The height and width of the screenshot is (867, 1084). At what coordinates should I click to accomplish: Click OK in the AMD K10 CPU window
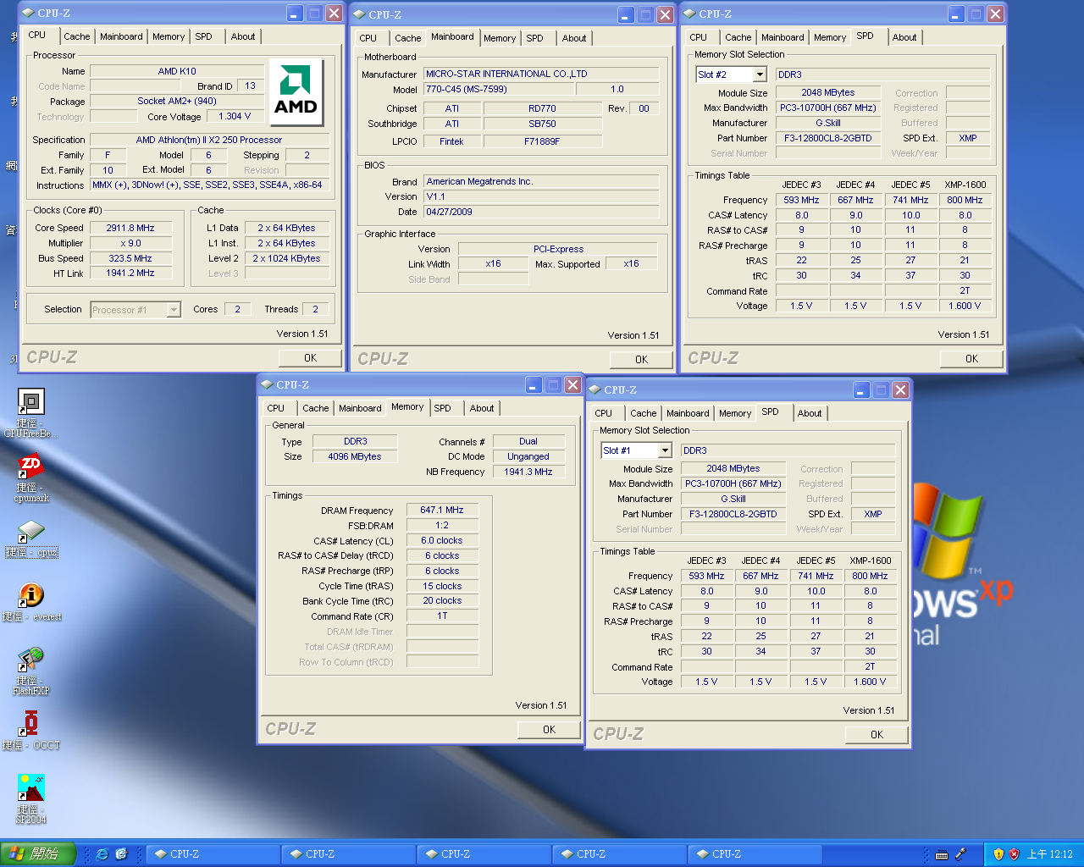pos(311,358)
